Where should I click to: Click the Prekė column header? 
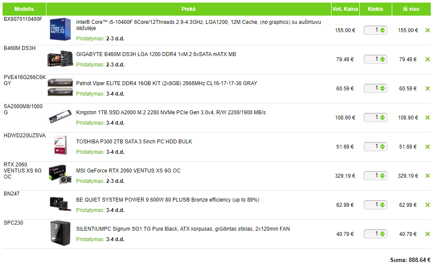(189, 9)
